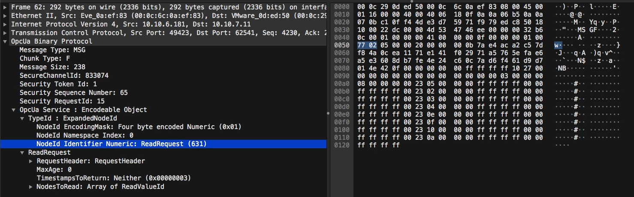Expand NodesToRead array of ReadValueId
This screenshot has width=634, height=197.
pyautogui.click(x=31, y=187)
